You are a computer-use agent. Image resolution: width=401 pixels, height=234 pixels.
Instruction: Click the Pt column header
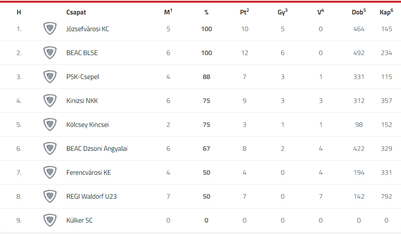[244, 12]
